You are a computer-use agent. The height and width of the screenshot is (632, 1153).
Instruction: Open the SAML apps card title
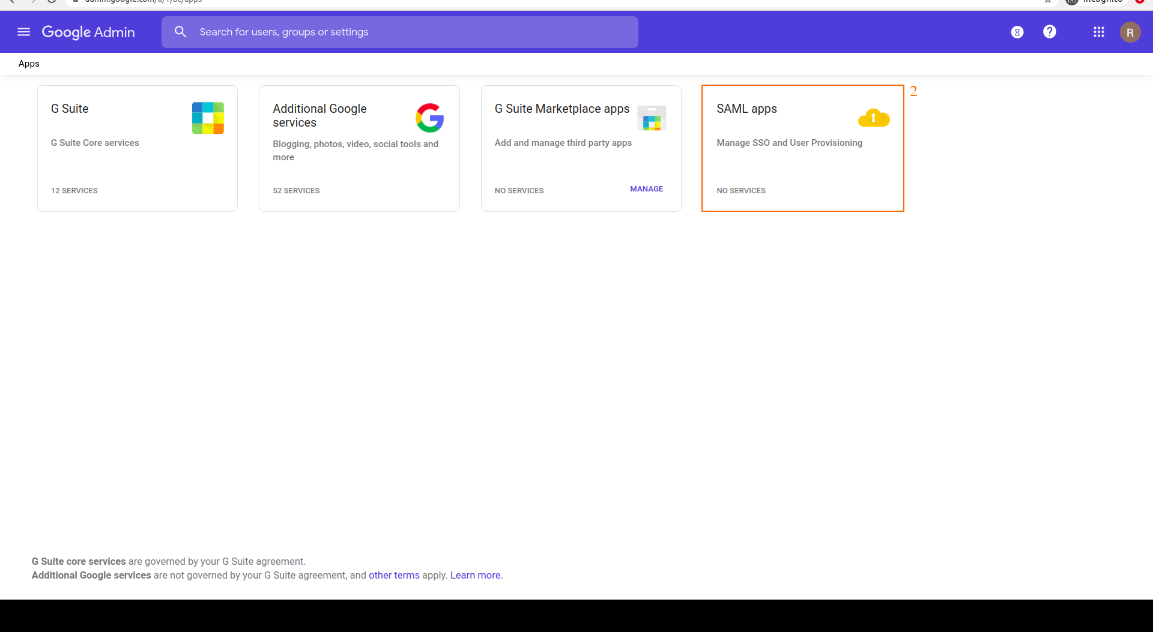click(x=746, y=109)
